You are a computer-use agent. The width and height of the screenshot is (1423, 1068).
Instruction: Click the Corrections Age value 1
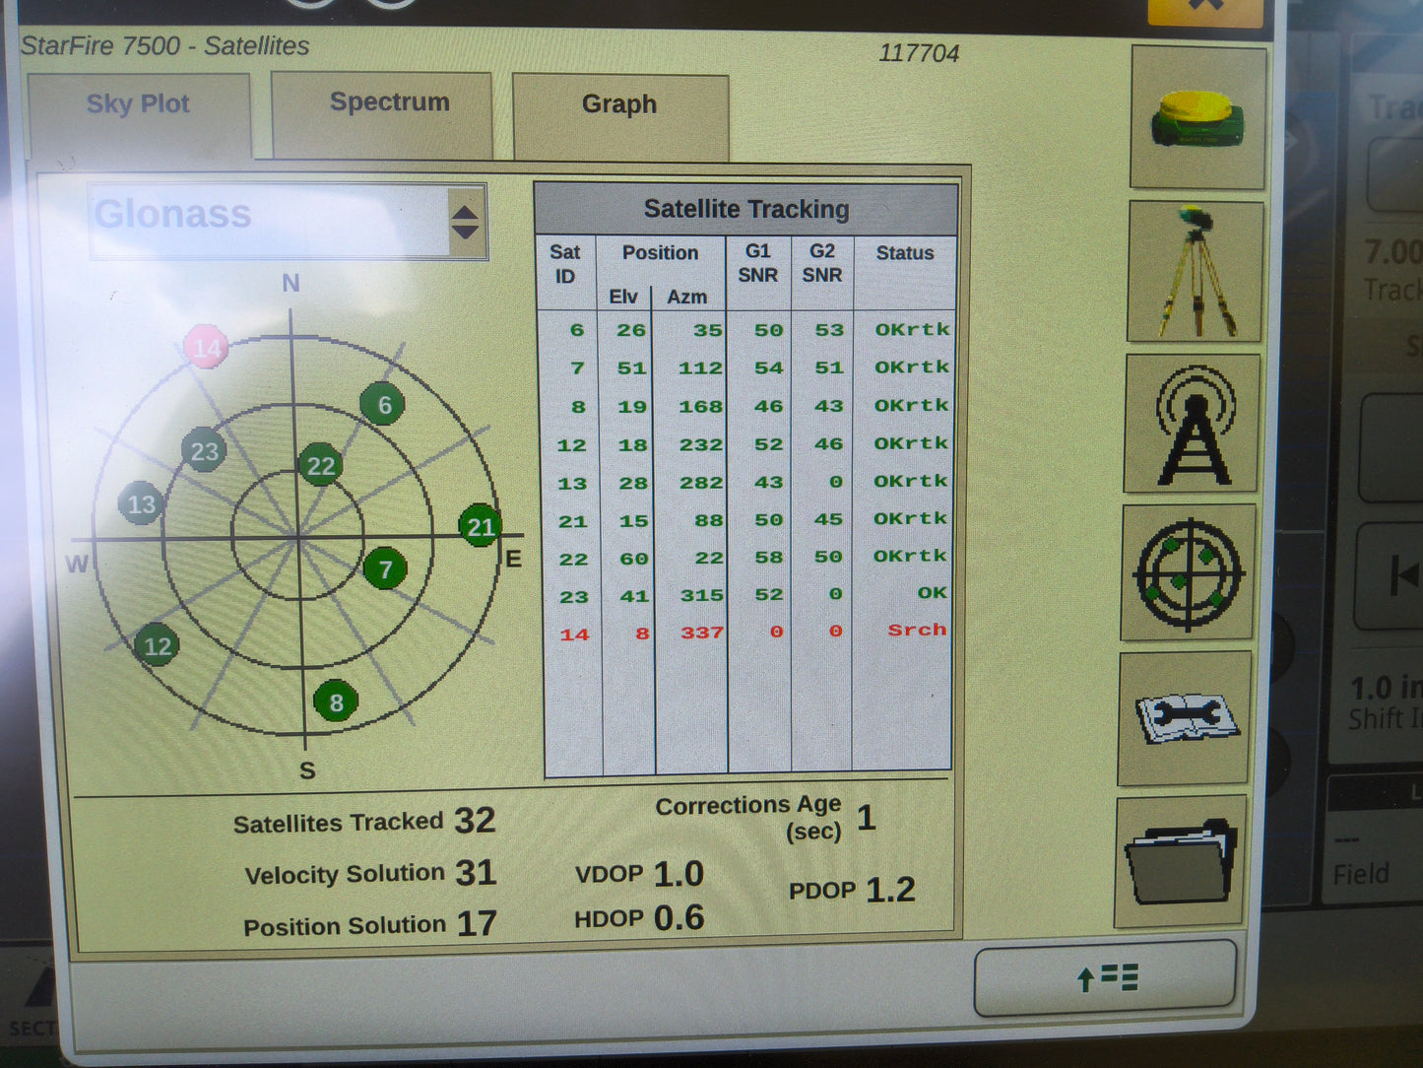866,817
